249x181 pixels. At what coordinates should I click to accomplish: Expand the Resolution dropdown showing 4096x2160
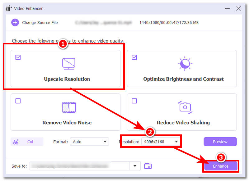tap(161, 142)
